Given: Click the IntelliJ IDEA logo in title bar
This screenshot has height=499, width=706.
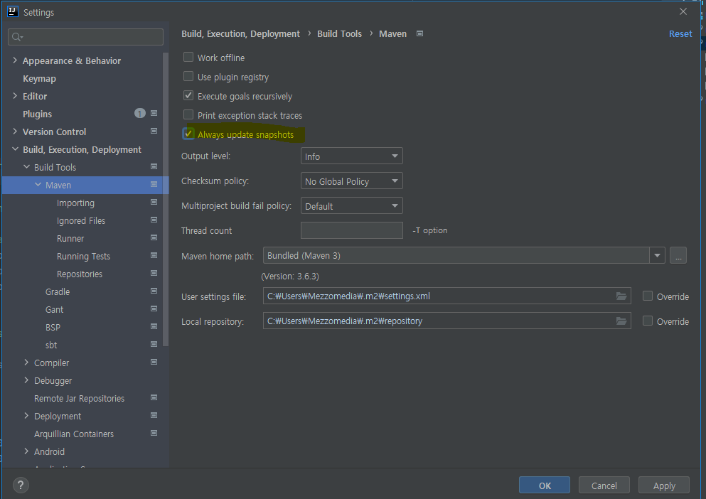Looking at the screenshot, I should click(13, 11).
